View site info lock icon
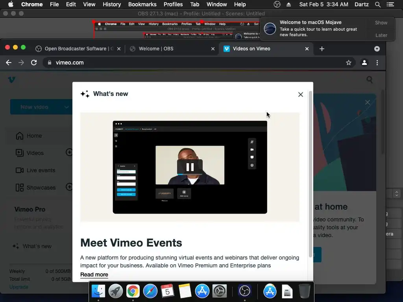Screen dimensions: 403x302 tap(49, 63)
